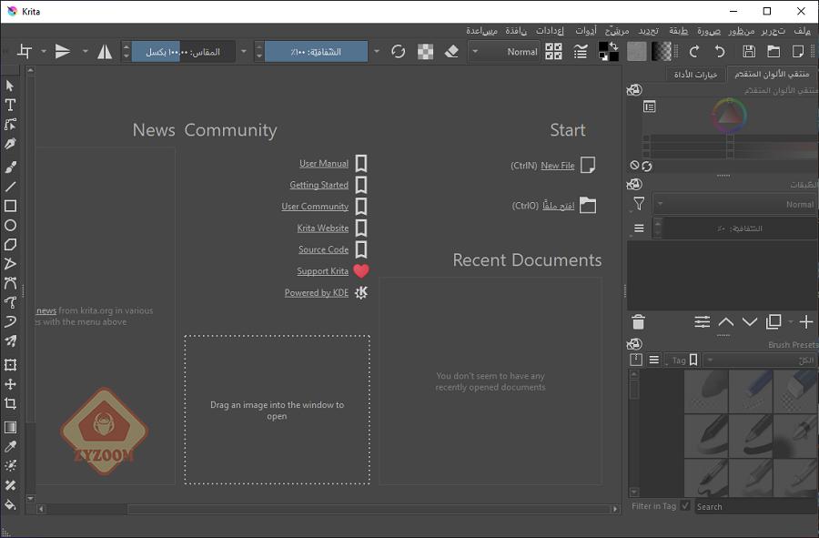Select the Rectangle tool
This screenshot has width=819, height=538.
(x=10, y=206)
